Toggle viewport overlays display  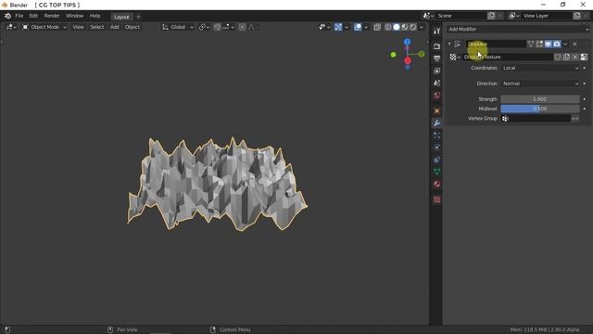[358, 27]
